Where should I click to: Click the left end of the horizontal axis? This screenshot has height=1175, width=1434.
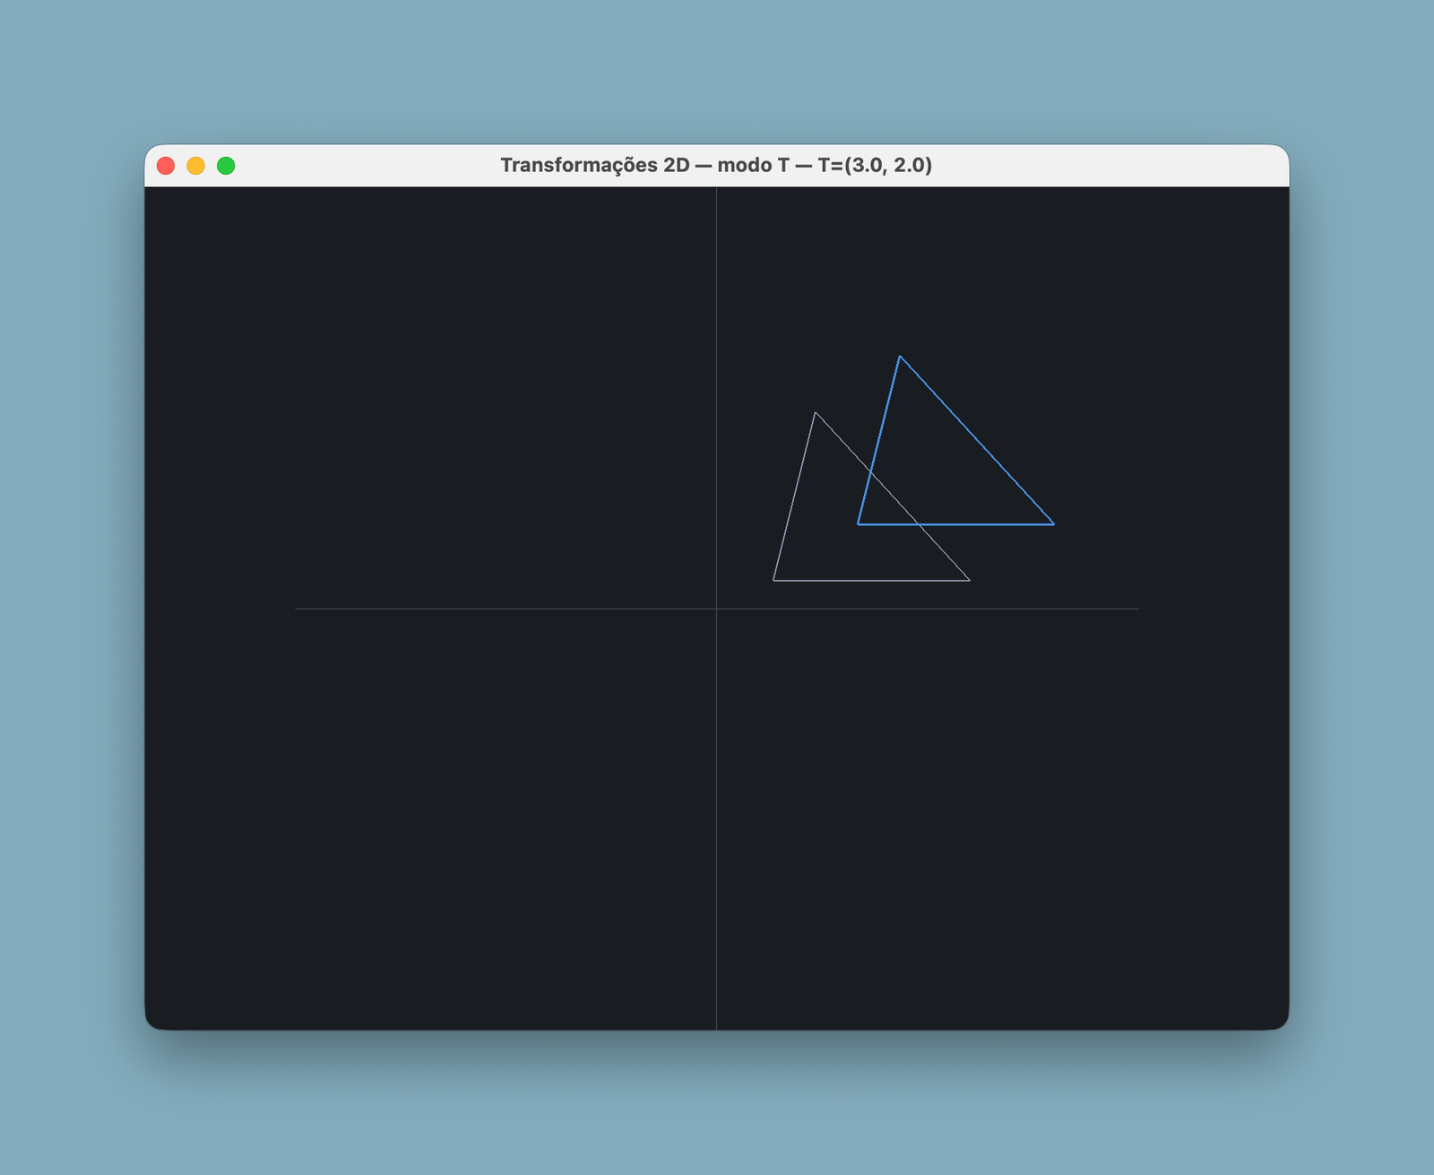pos(296,609)
